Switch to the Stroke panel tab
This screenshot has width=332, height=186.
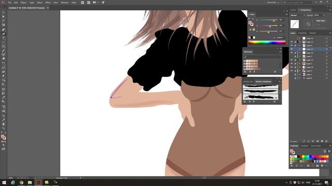click(x=293, y=10)
